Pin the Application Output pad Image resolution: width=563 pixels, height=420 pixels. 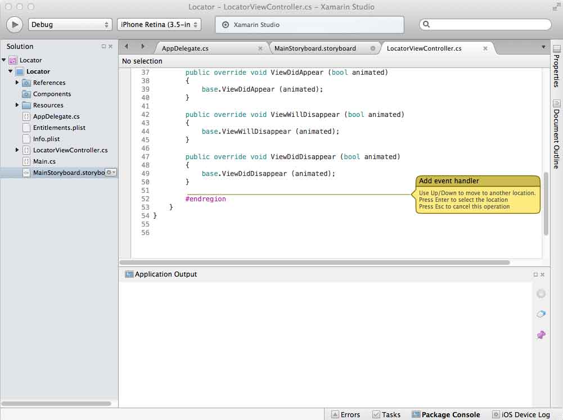pyautogui.click(x=541, y=335)
